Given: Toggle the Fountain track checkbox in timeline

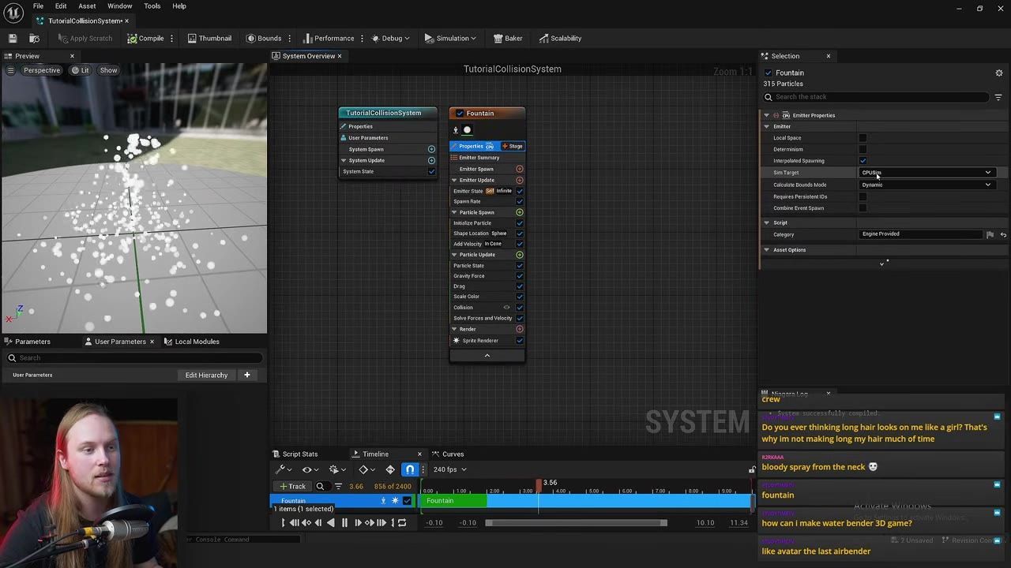Looking at the screenshot, I should coord(407,501).
